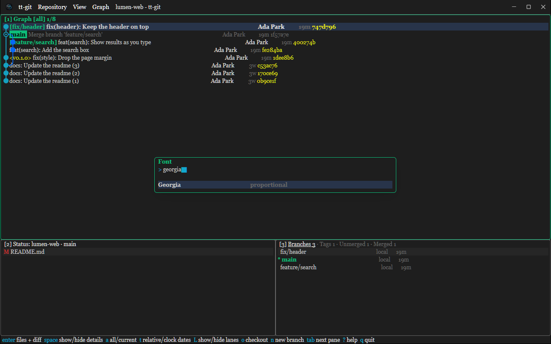
Task: Switch to the Unmerged 1 tab
Action: pos(354,244)
